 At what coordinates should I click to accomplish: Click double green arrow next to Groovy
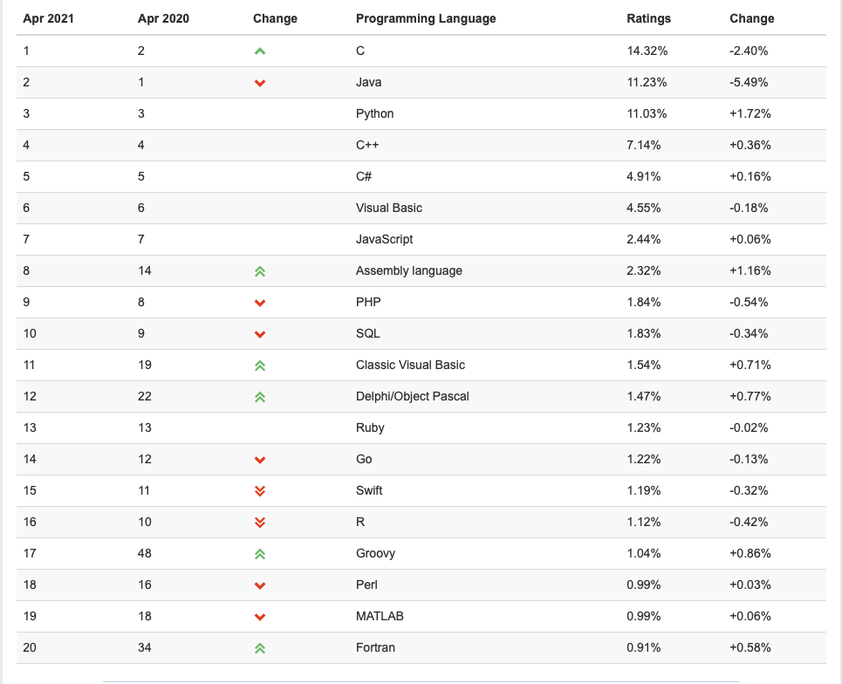point(260,554)
